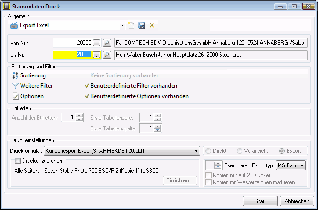Click the Fa. COMTECH address field

click(x=211, y=43)
